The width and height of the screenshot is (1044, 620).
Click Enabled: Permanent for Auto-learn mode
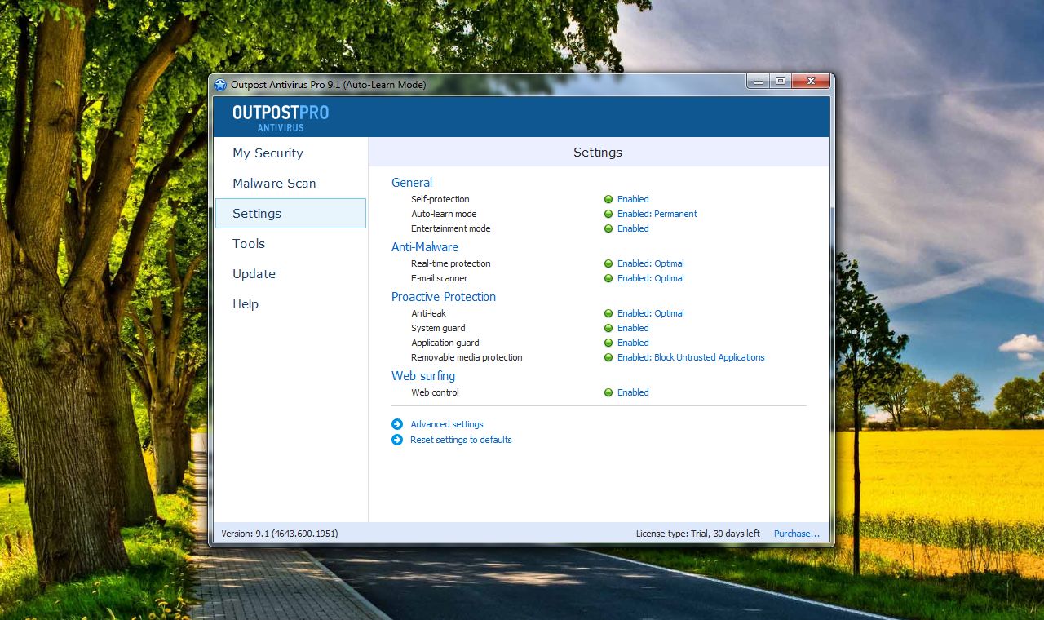pos(657,214)
